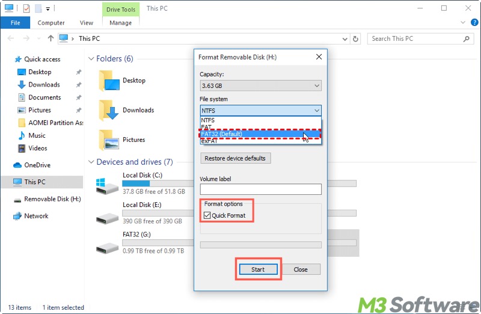Click the Restore device defaults button

[x=236, y=159]
